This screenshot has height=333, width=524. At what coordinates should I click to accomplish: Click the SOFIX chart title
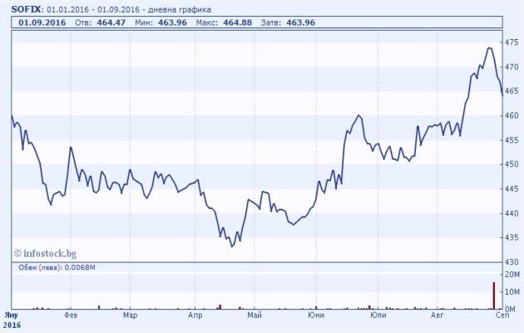(27, 9)
